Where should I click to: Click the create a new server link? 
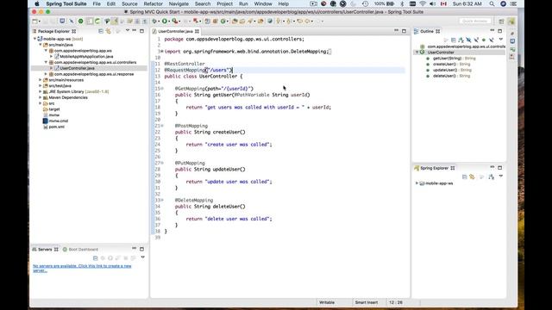[82, 268]
